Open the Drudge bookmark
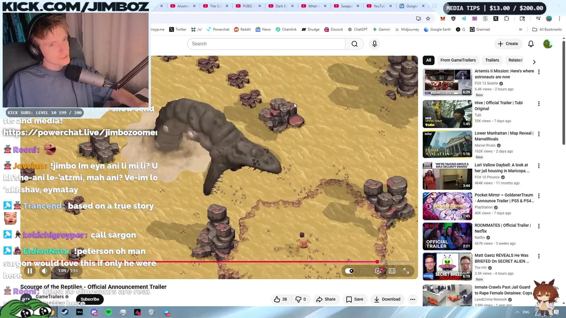 click(x=310, y=30)
